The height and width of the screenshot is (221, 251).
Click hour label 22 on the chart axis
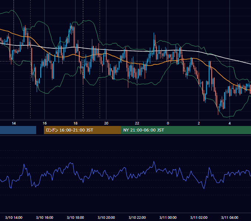(x=137, y=123)
